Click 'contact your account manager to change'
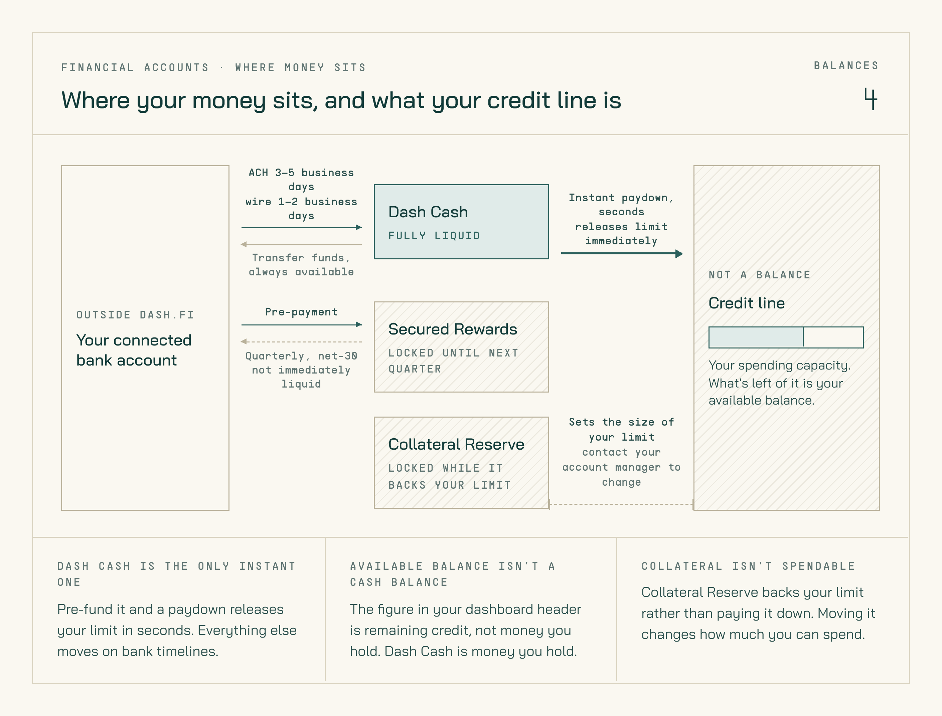 point(621,467)
